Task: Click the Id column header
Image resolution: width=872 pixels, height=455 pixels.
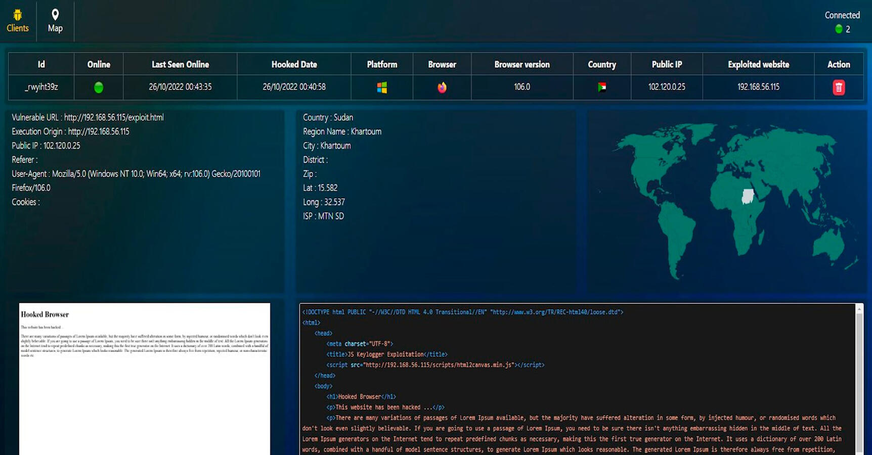Action: (41, 64)
